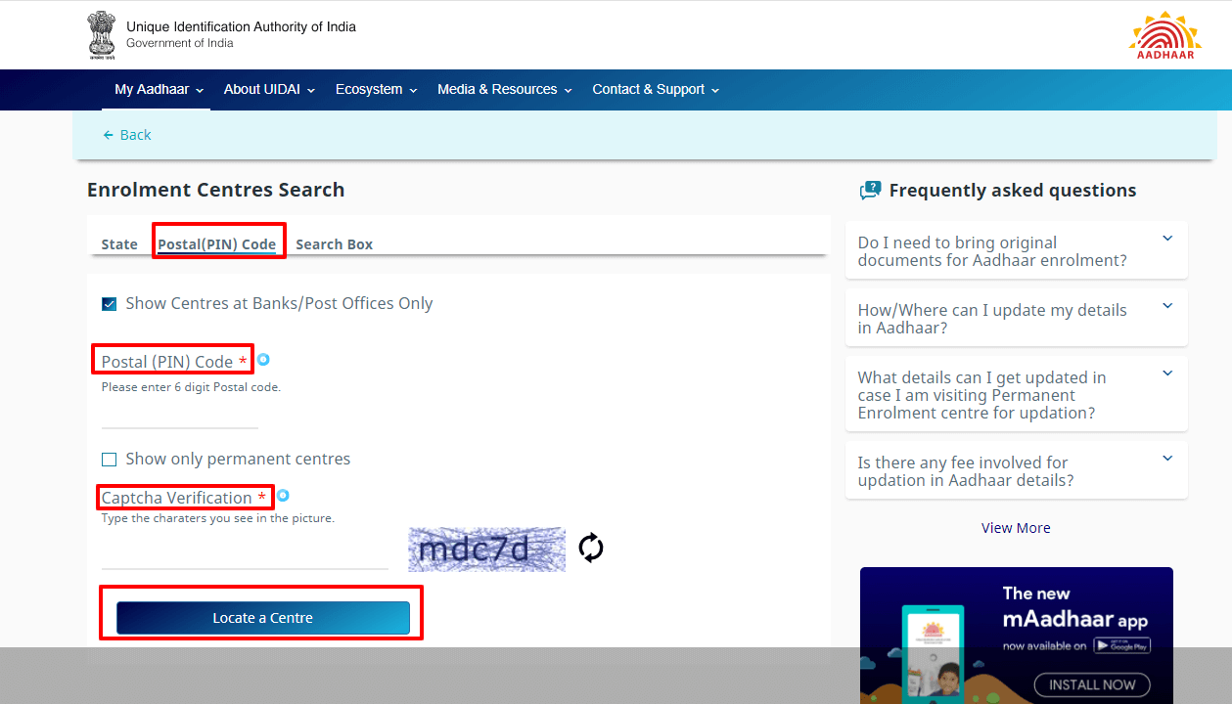Open the My Aadhaar dropdown menu
The image size is (1232, 704).
pyautogui.click(x=159, y=89)
